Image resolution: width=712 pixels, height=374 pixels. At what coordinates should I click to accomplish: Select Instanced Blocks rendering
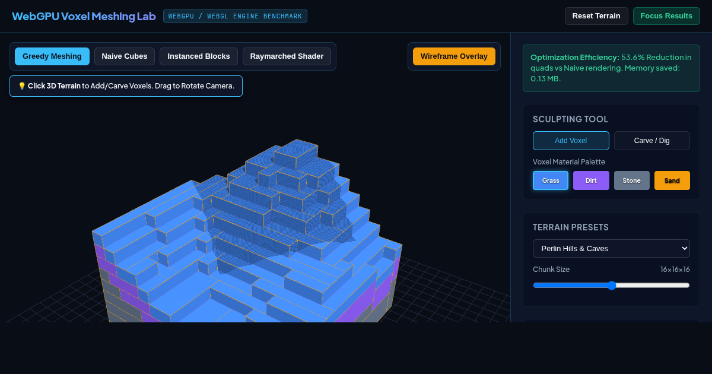tap(199, 56)
